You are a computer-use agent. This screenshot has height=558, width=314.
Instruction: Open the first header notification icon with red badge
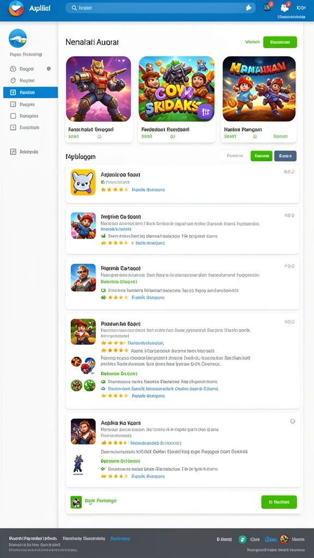coord(267,7)
